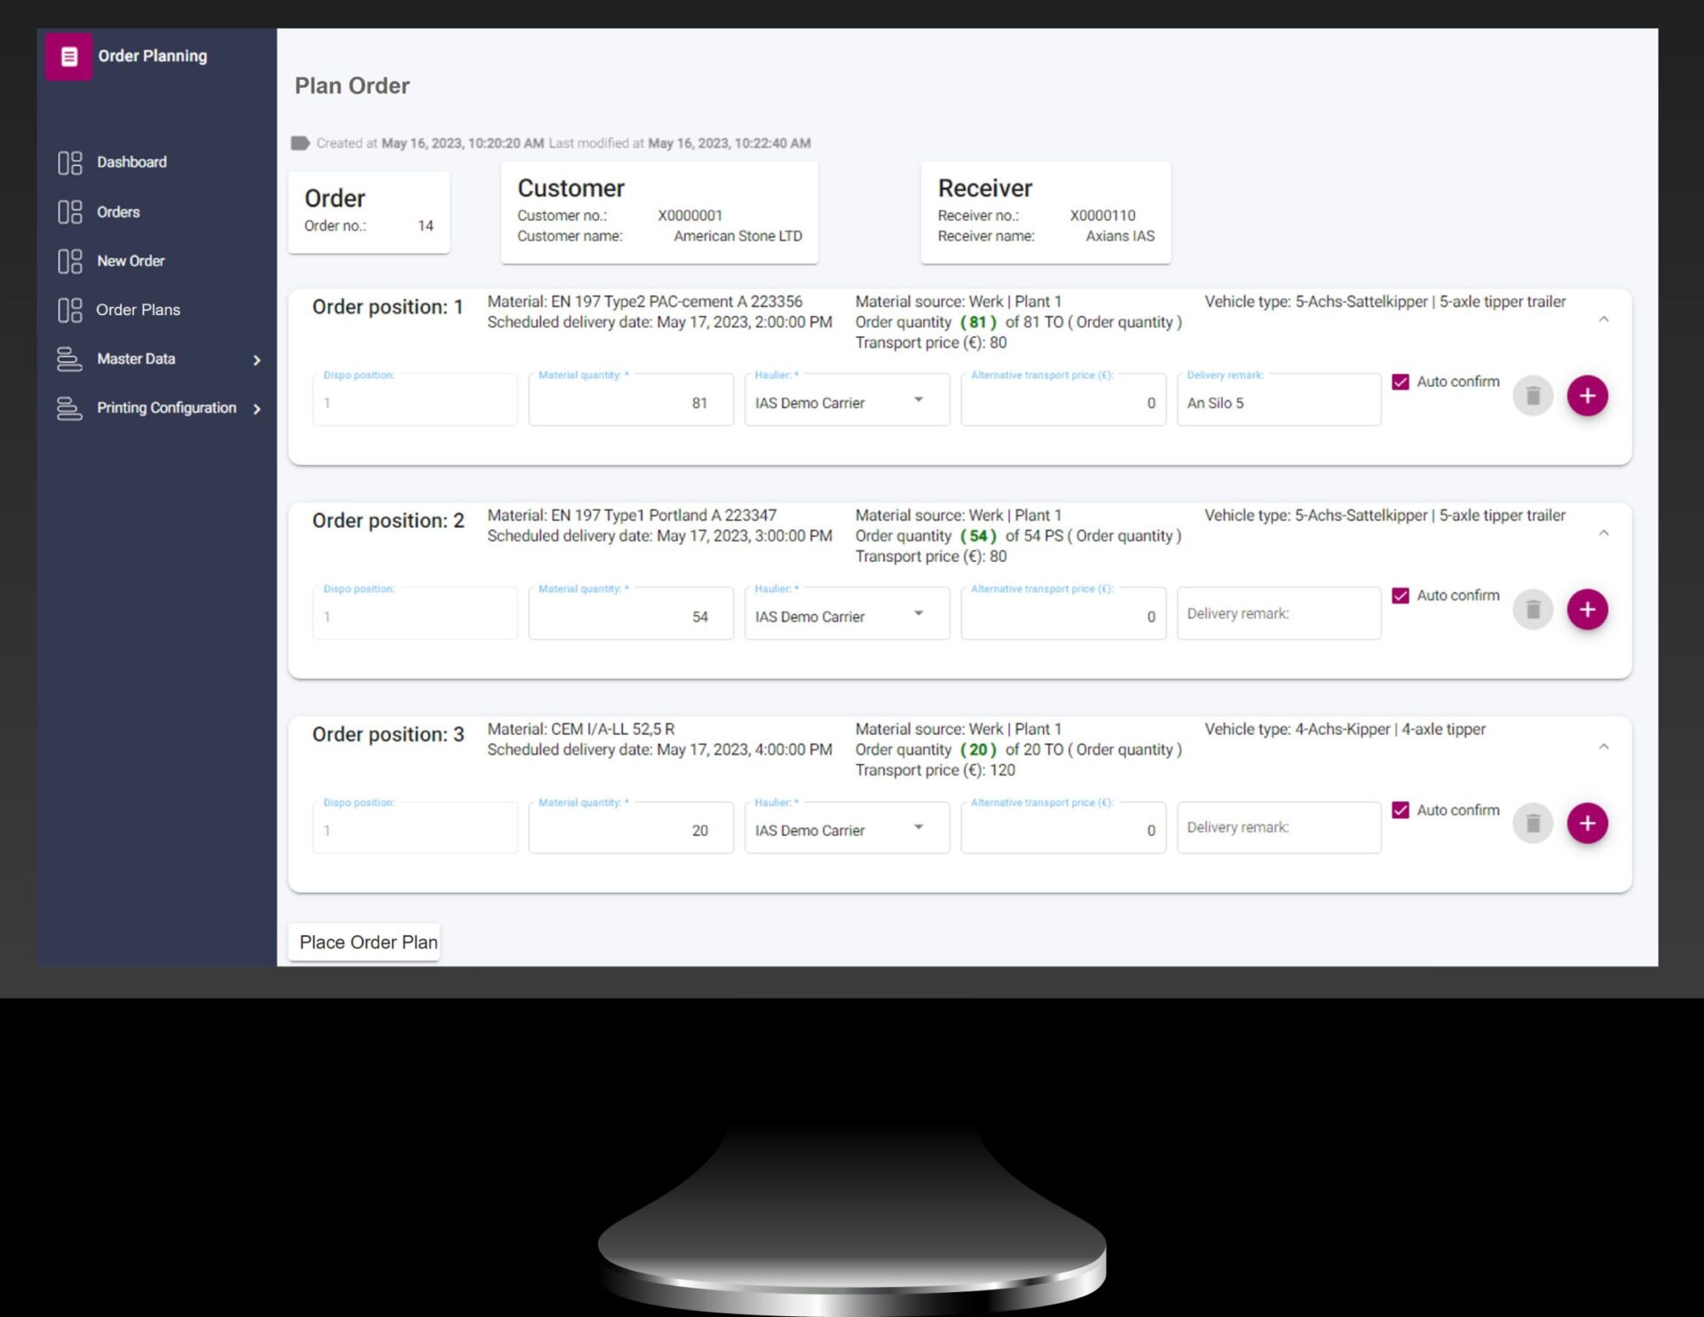Click the New Order icon
Viewport: 1704px width, 1317px height.
(70, 261)
